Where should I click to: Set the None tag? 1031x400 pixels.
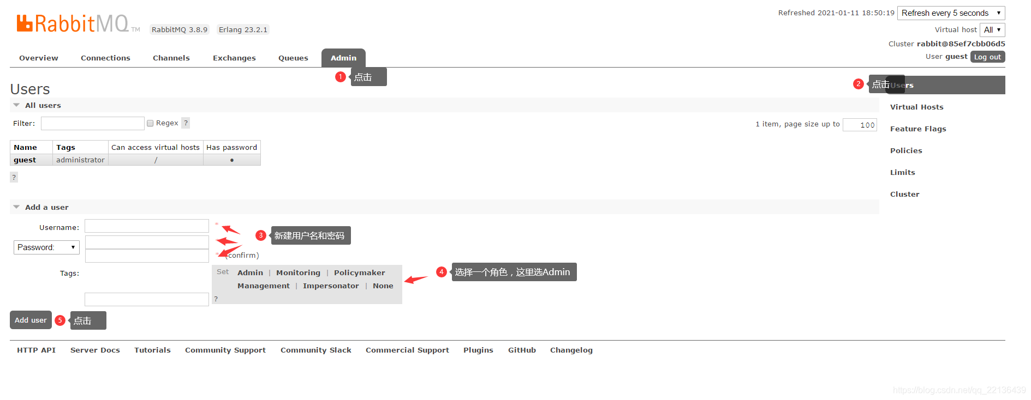click(x=383, y=286)
